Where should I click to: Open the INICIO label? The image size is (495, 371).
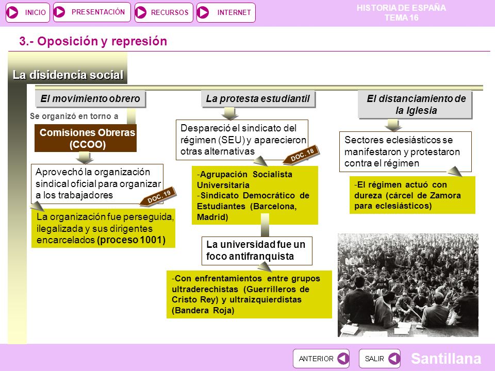[x=36, y=12]
